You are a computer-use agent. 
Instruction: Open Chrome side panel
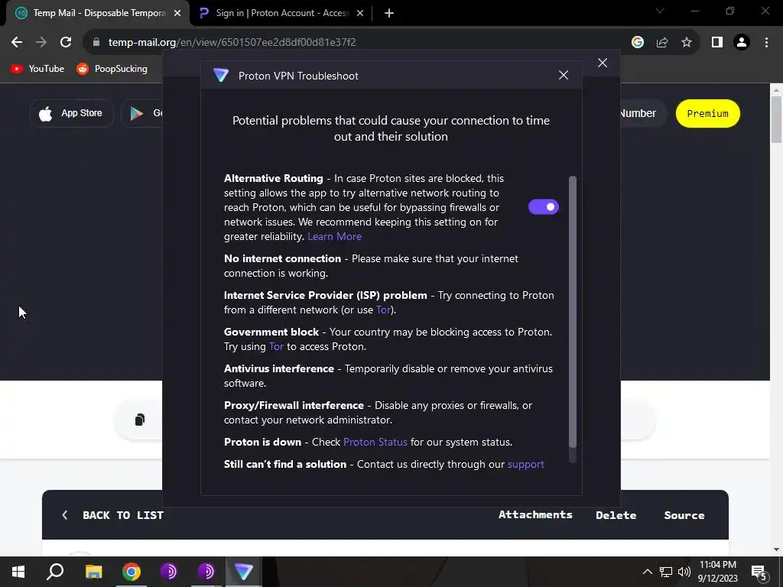click(717, 43)
